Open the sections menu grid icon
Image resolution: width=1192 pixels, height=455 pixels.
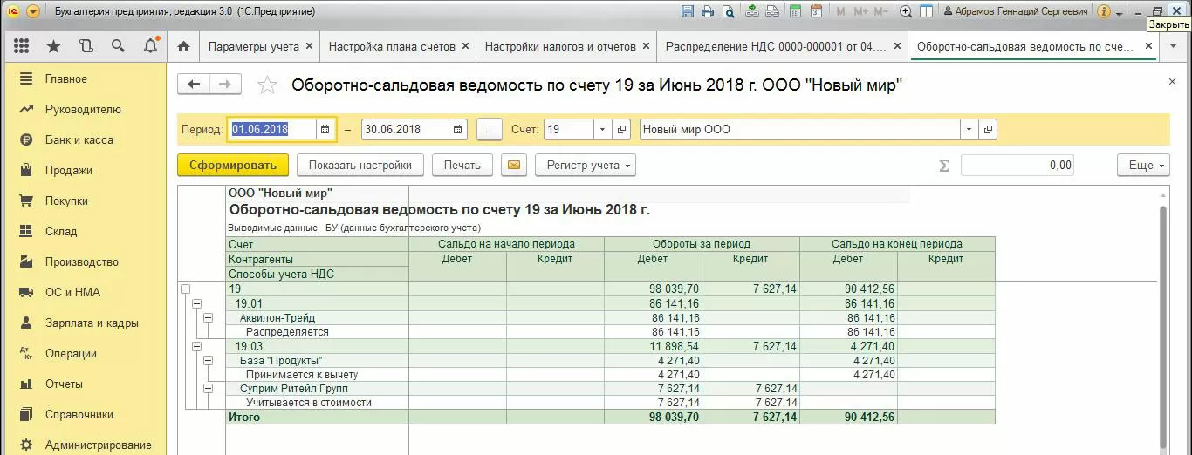[x=22, y=46]
